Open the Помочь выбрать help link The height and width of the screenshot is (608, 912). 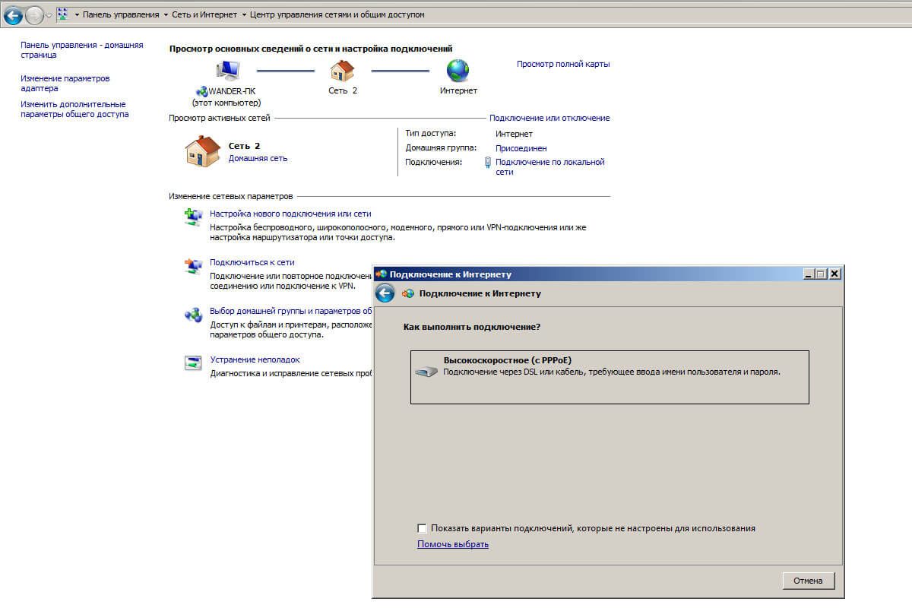(x=452, y=544)
